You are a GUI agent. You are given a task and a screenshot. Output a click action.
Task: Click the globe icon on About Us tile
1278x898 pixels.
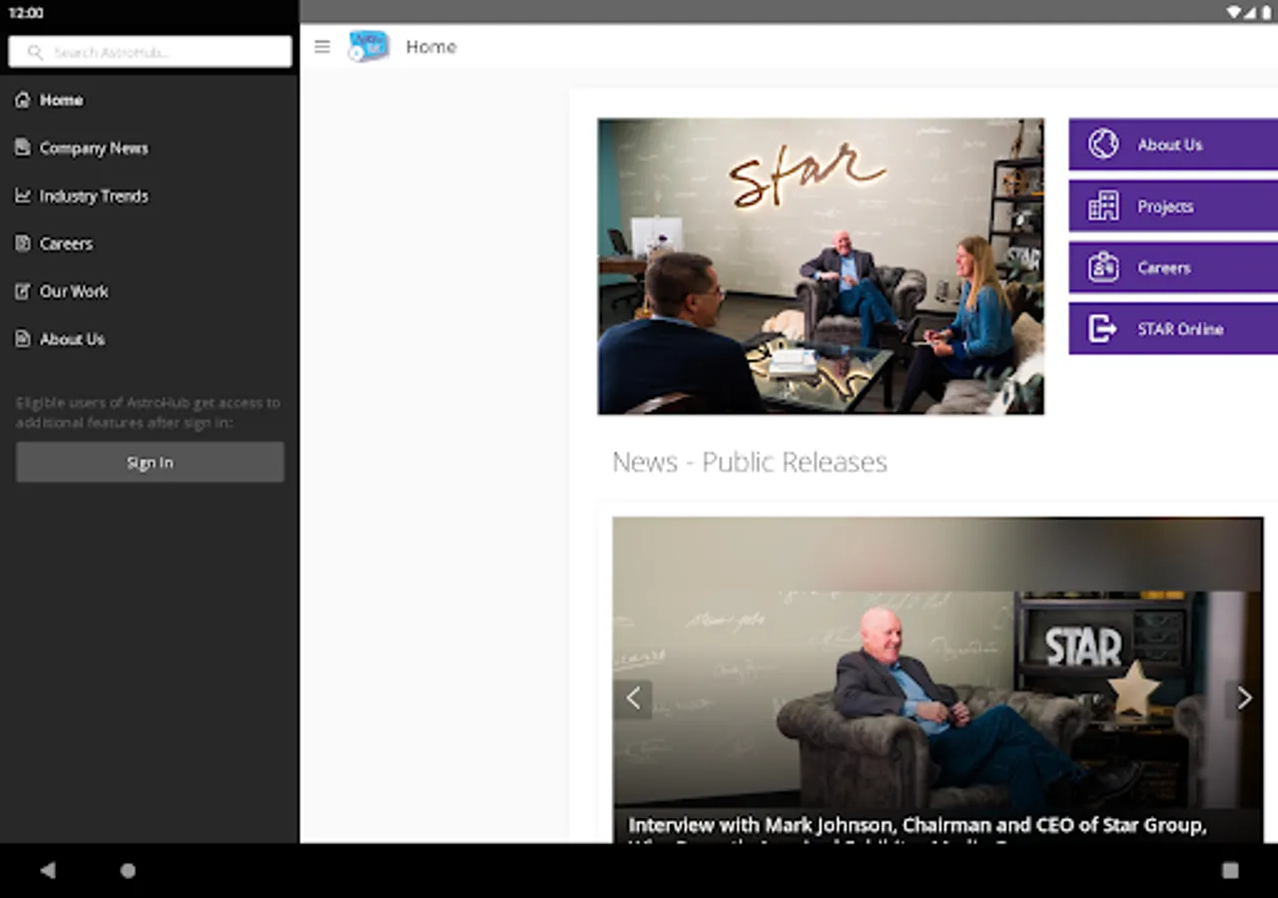(x=1102, y=145)
